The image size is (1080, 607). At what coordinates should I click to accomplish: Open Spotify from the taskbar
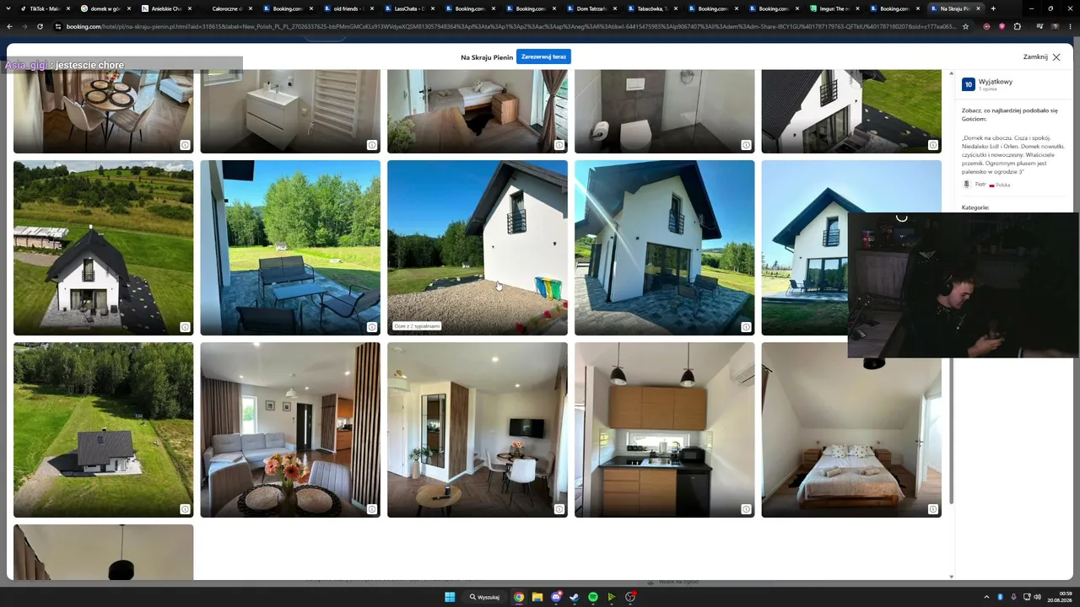click(593, 597)
